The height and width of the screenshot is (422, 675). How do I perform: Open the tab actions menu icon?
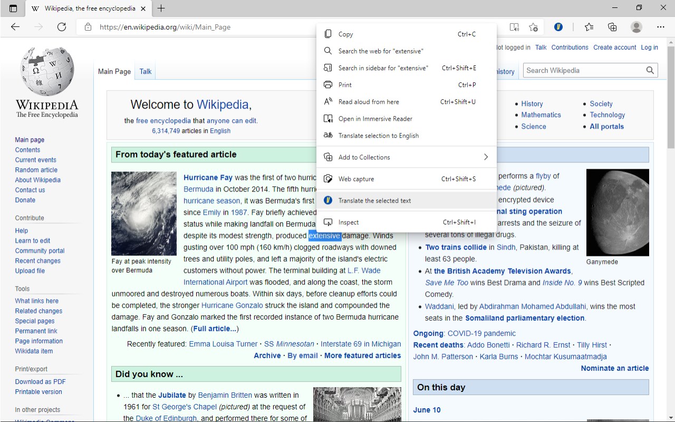13,8
